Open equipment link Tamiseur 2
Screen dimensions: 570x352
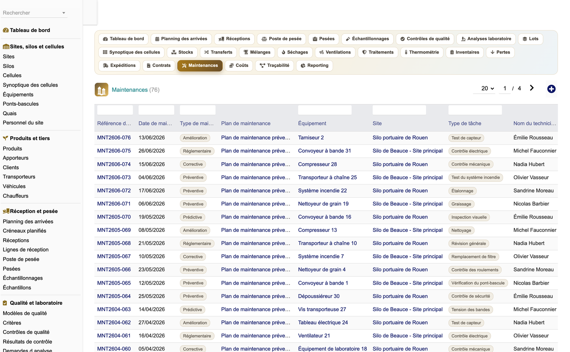(x=311, y=137)
